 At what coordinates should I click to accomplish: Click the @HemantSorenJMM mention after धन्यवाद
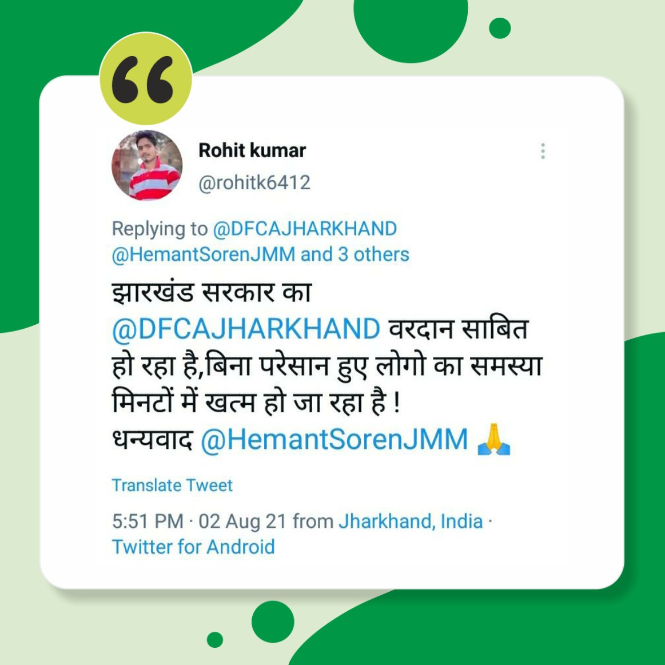coord(334,439)
